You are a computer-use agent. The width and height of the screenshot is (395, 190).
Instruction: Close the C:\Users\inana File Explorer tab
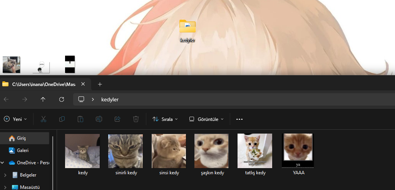point(83,84)
